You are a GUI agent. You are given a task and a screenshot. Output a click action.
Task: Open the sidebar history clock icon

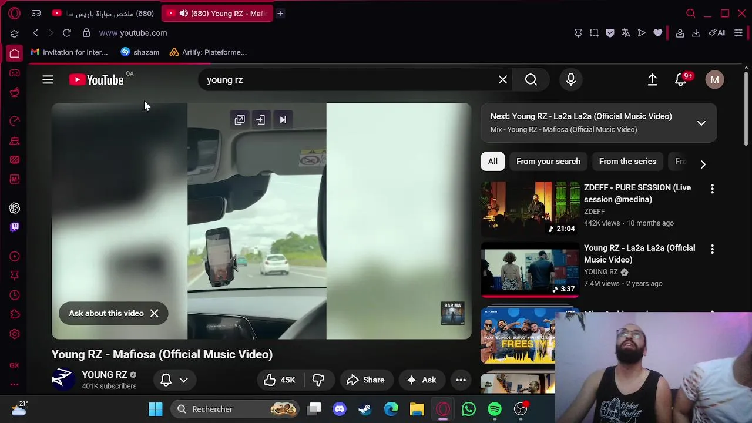click(x=15, y=295)
